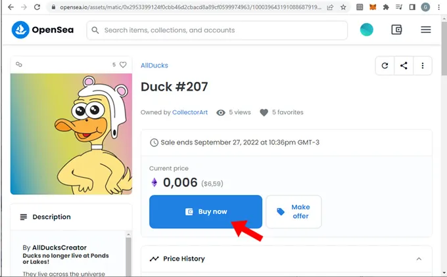Collapse the Price History section
Viewport: 447px width, 277px height.
pos(419,259)
